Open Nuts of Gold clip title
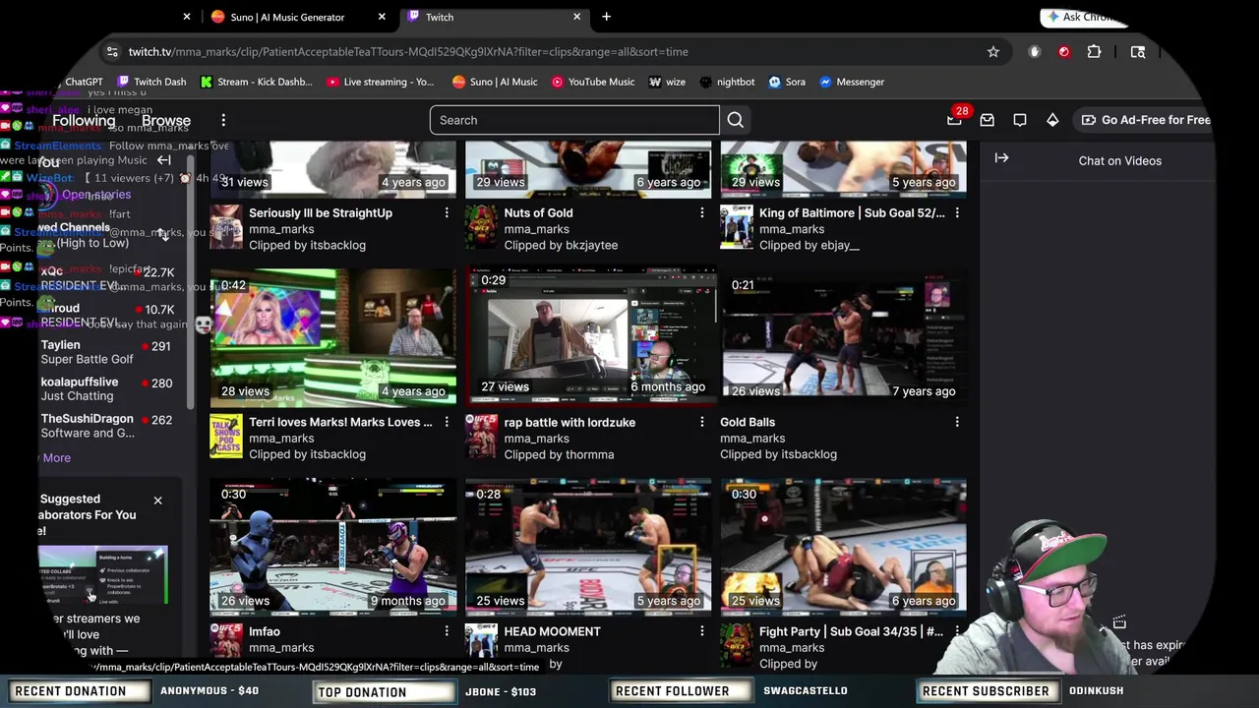 click(x=538, y=213)
